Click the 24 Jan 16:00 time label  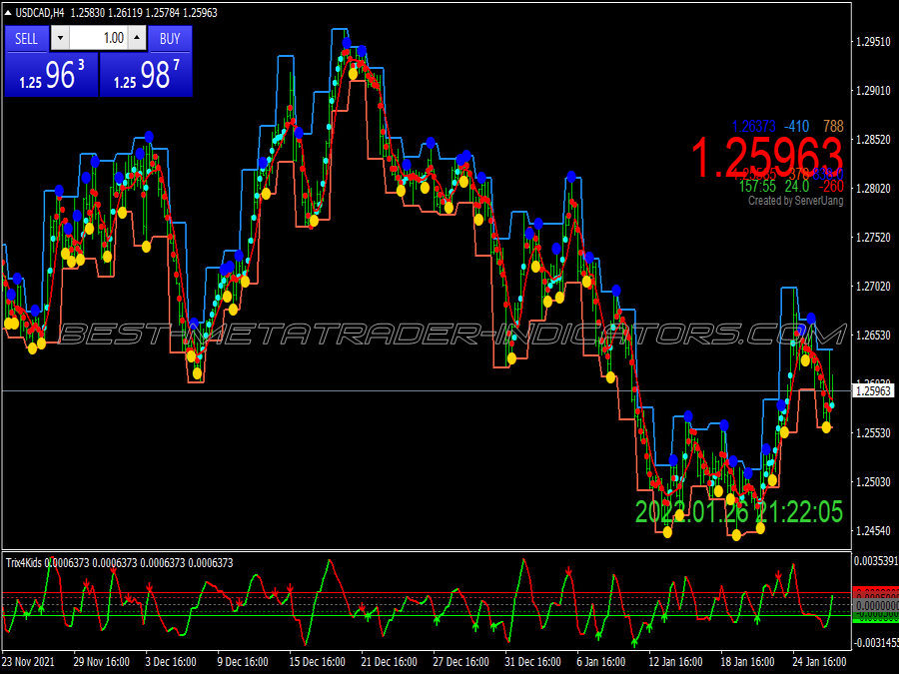click(820, 661)
